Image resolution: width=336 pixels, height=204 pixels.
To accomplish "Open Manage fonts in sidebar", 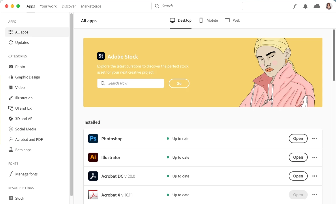I will point(23,174).
